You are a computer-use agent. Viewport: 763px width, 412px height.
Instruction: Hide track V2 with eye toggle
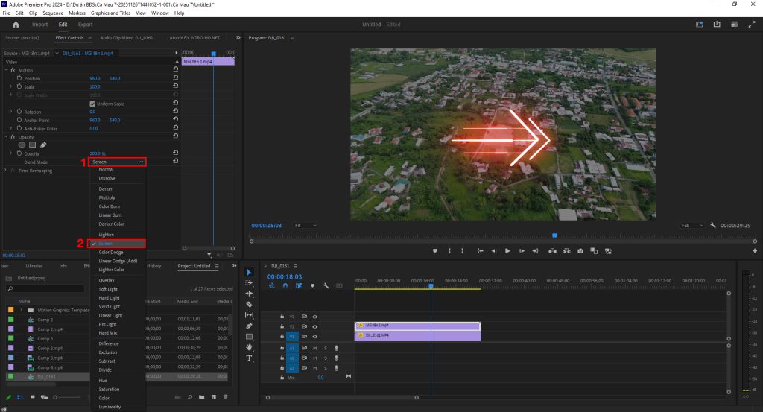tap(314, 326)
